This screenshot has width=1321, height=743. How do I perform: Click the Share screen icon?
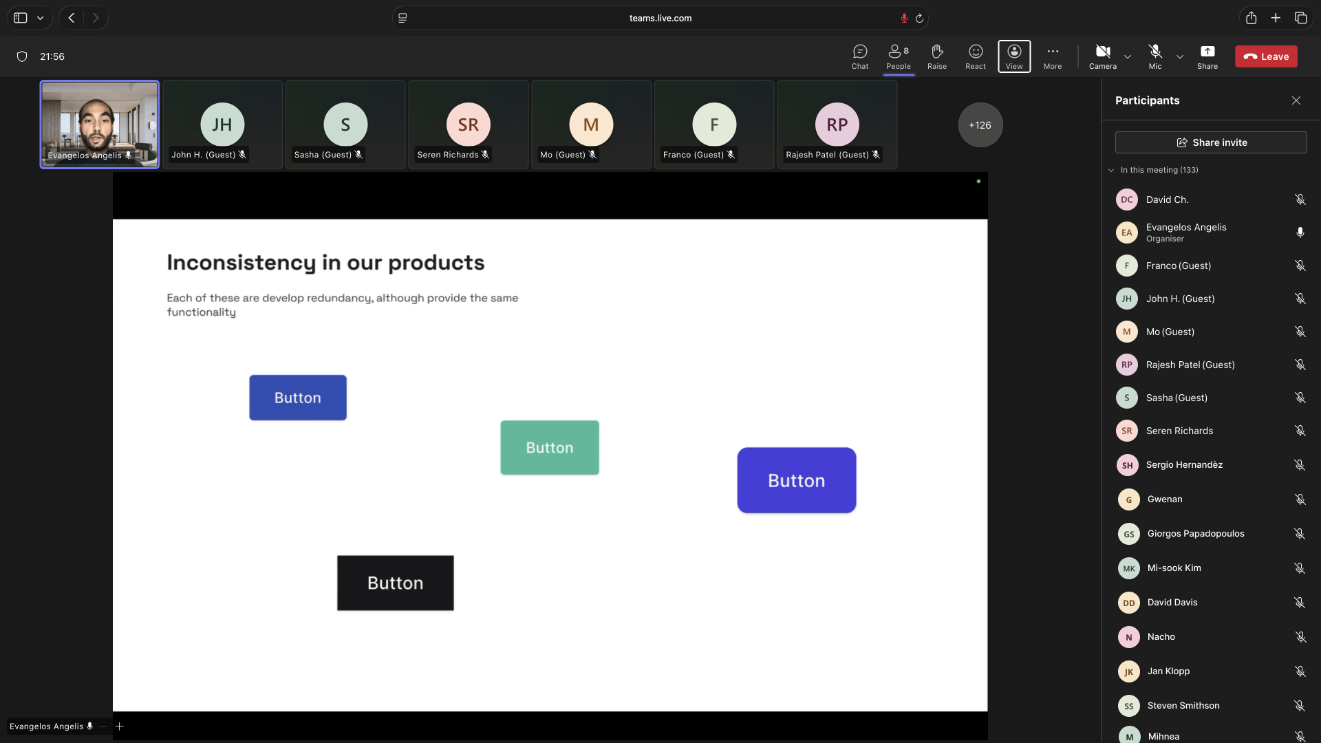[1207, 56]
